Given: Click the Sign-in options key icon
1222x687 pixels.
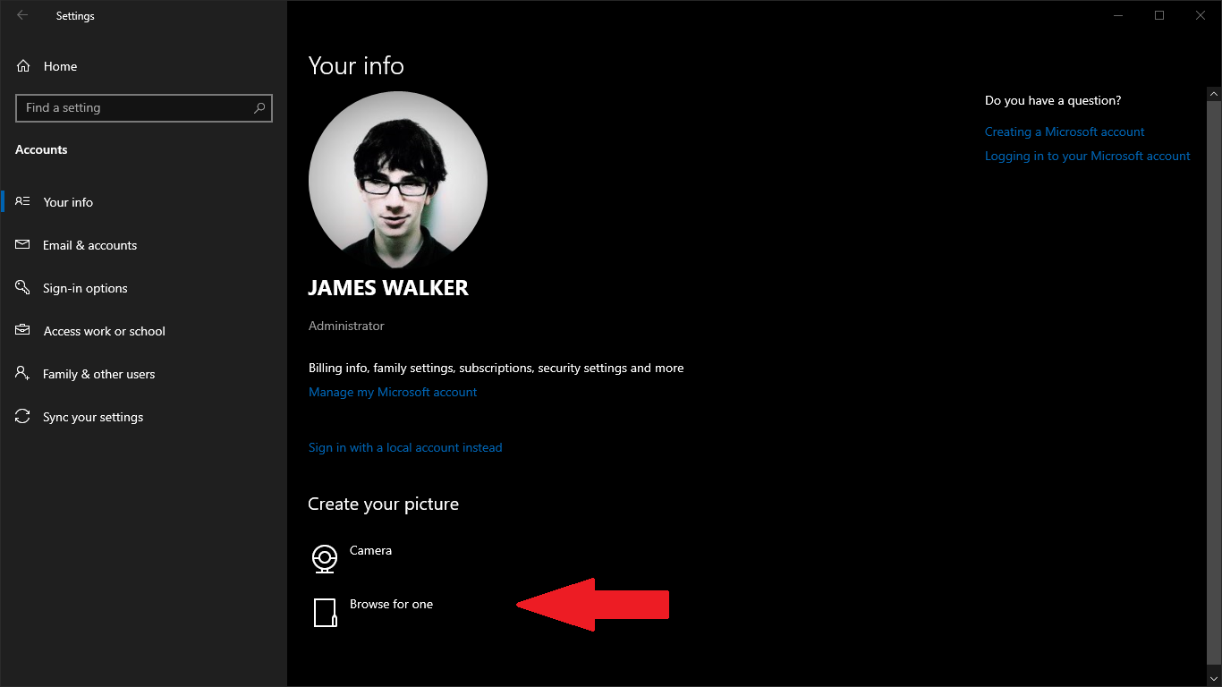Looking at the screenshot, I should pyautogui.click(x=23, y=288).
